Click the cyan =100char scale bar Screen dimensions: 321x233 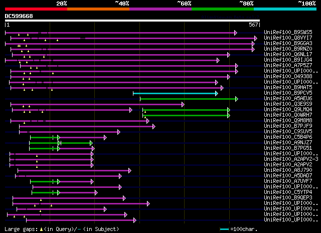pos(224,229)
